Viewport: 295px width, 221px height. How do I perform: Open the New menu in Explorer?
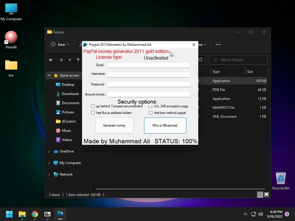[60, 45]
